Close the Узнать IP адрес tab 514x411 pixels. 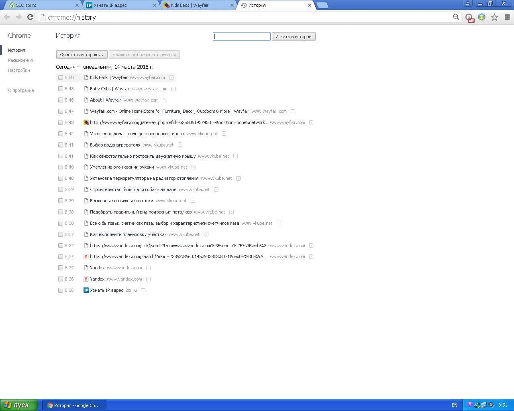point(155,5)
